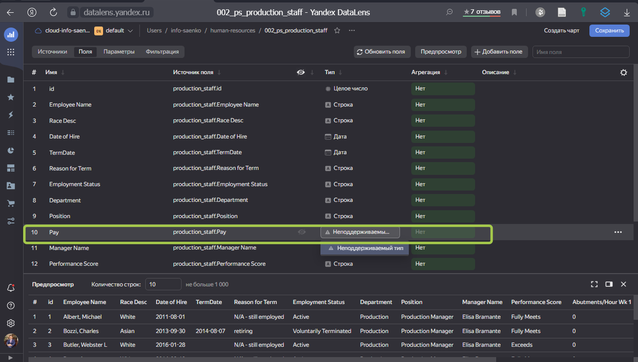This screenshot has height=362, width=638.
Task: Save dataset with Сохранить button
Action: (x=609, y=31)
